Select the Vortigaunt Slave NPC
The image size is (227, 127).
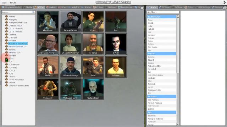click(x=71, y=89)
